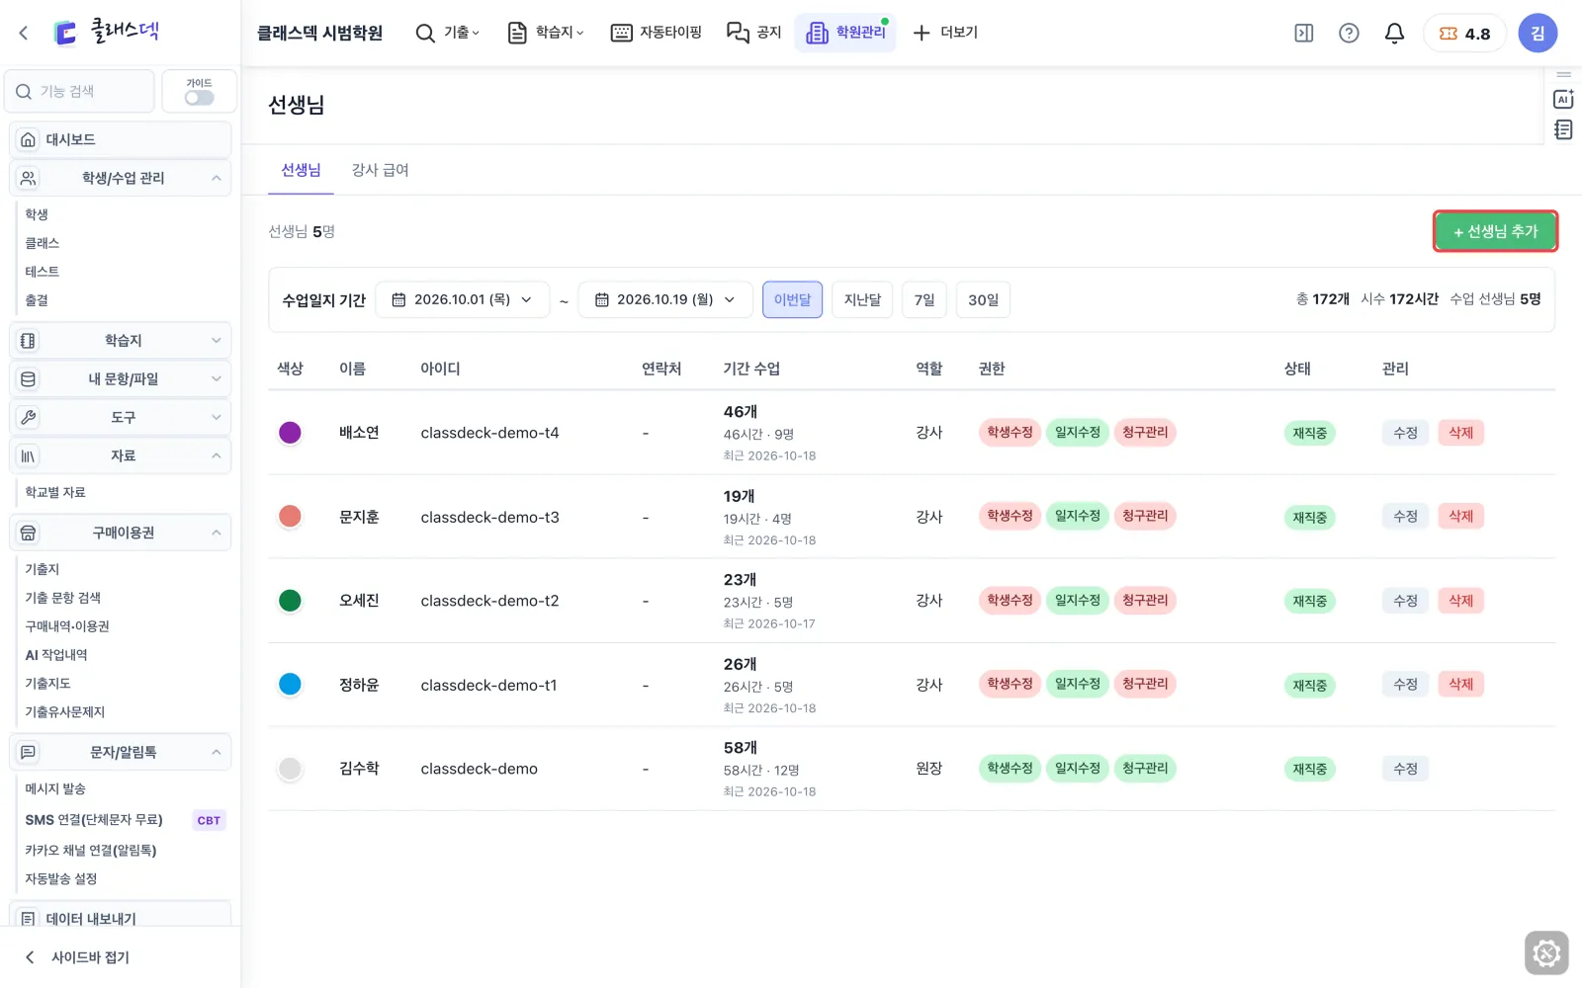Screen dimensions: 1582x988
Task: Select the 30일 period filter
Action: 983,299
